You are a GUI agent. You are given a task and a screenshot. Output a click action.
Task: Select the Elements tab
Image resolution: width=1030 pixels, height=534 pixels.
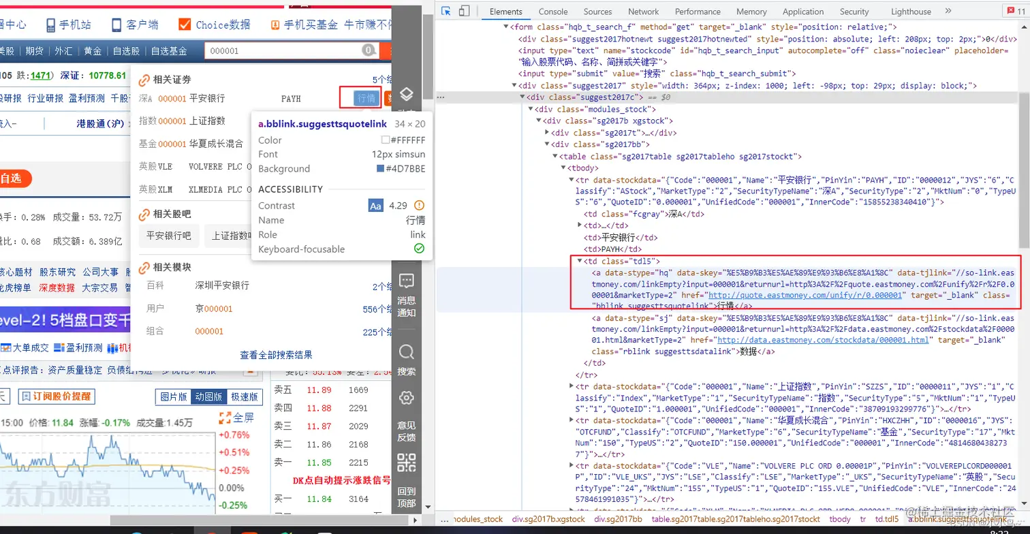505,12
